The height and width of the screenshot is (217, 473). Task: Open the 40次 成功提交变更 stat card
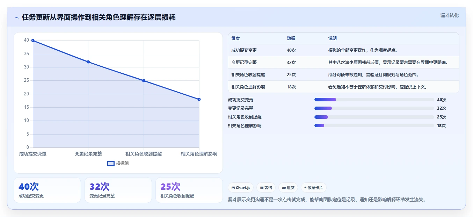tap(47, 190)
